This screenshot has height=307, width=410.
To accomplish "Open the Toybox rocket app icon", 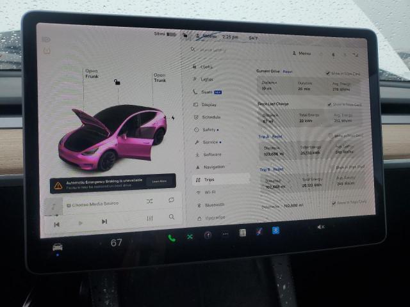I will [x=259, y=232].
